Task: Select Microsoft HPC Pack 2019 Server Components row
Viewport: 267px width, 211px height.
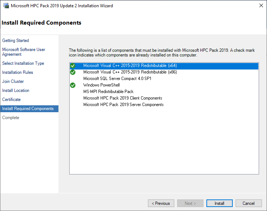Action: tap(164, 105)
